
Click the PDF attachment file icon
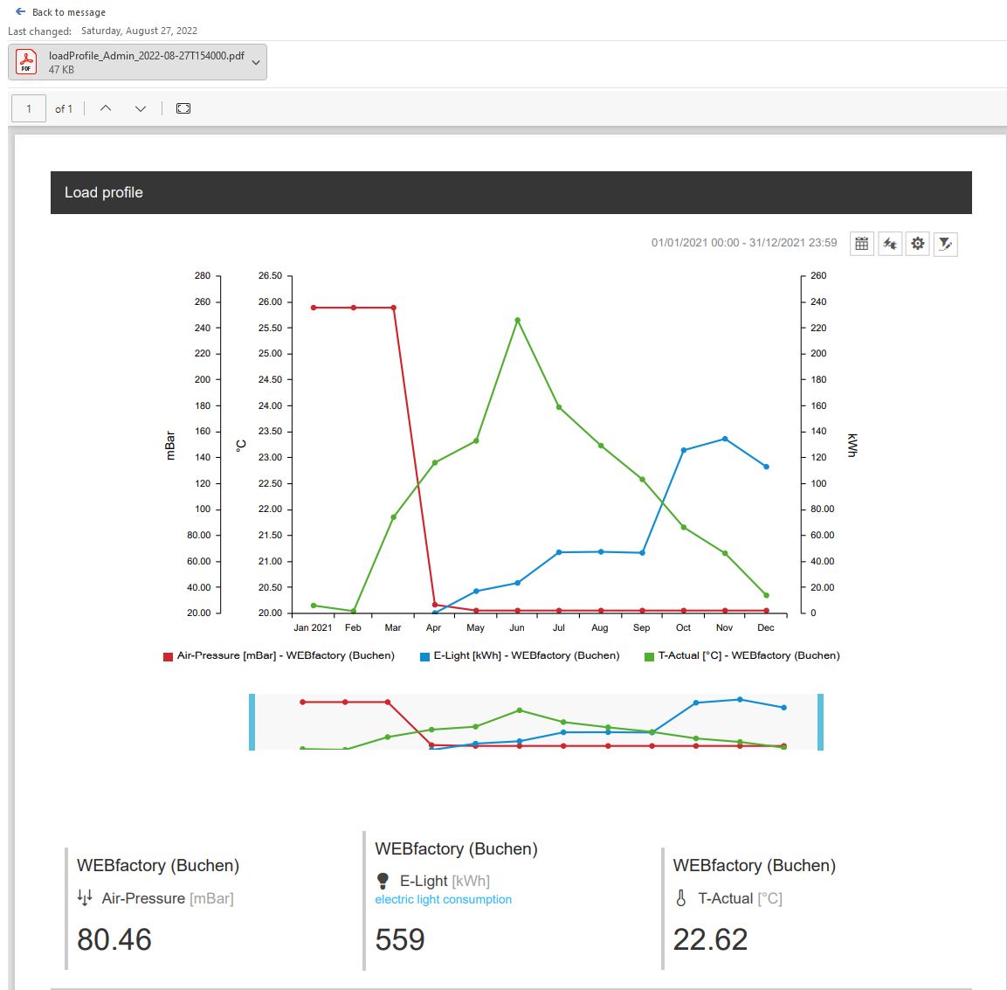coord(26,62)
